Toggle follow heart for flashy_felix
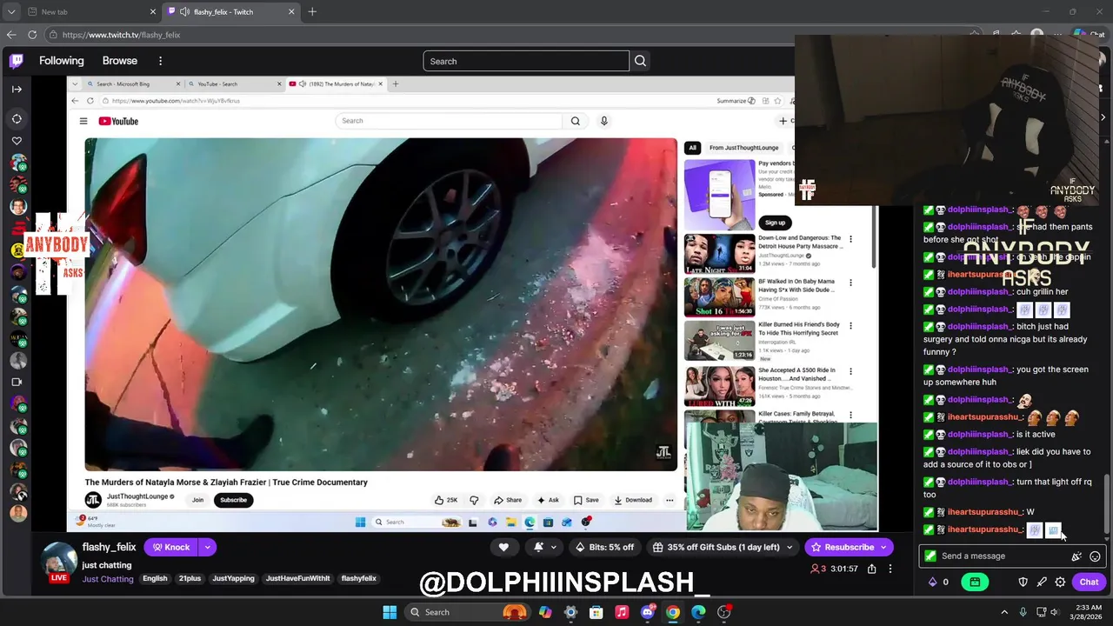This screenshot has height=626, width=1113. click(503, 547)
